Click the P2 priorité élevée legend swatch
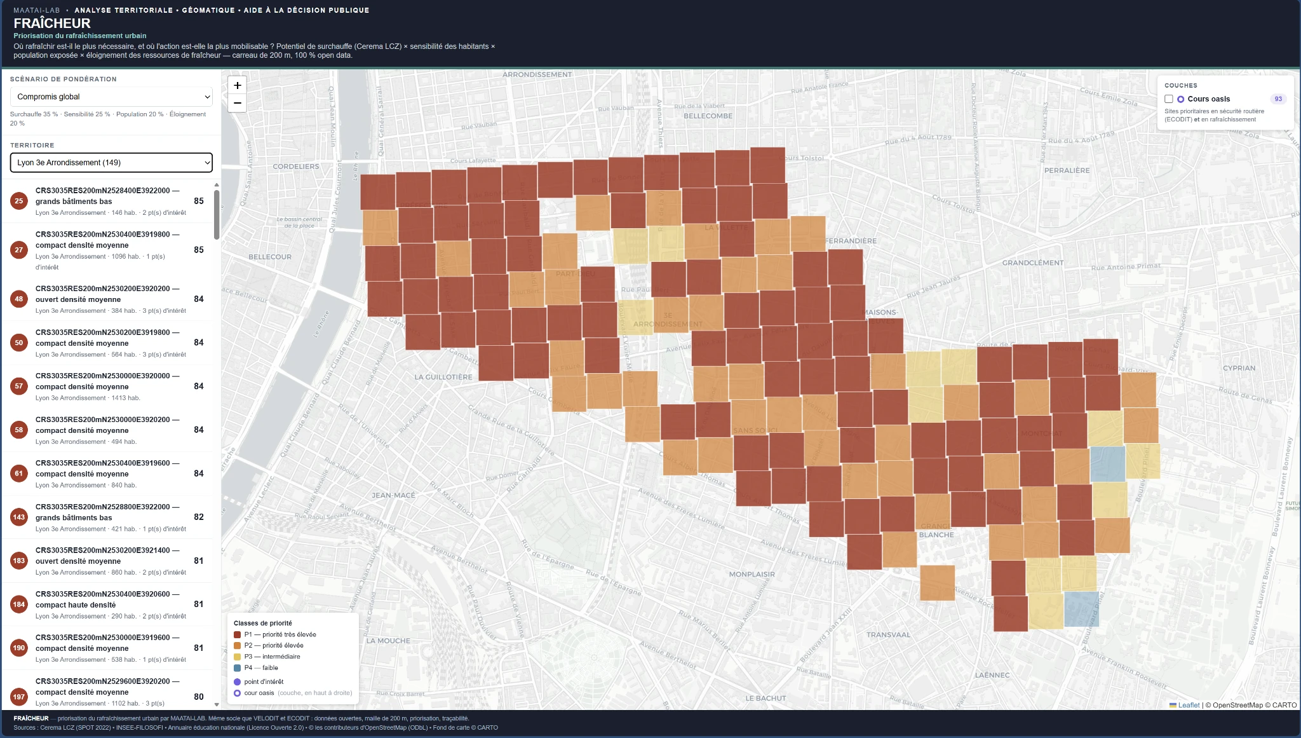This screenshot has height=738, width=1301. pyautogui.click(x=237, y=645)
